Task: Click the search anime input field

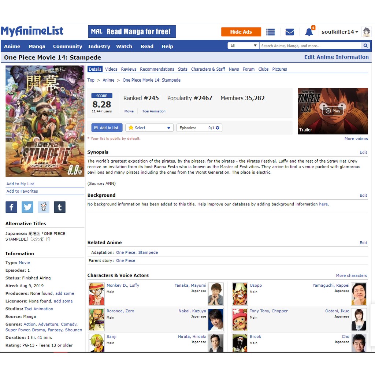Action: click(x=310, y=46)
